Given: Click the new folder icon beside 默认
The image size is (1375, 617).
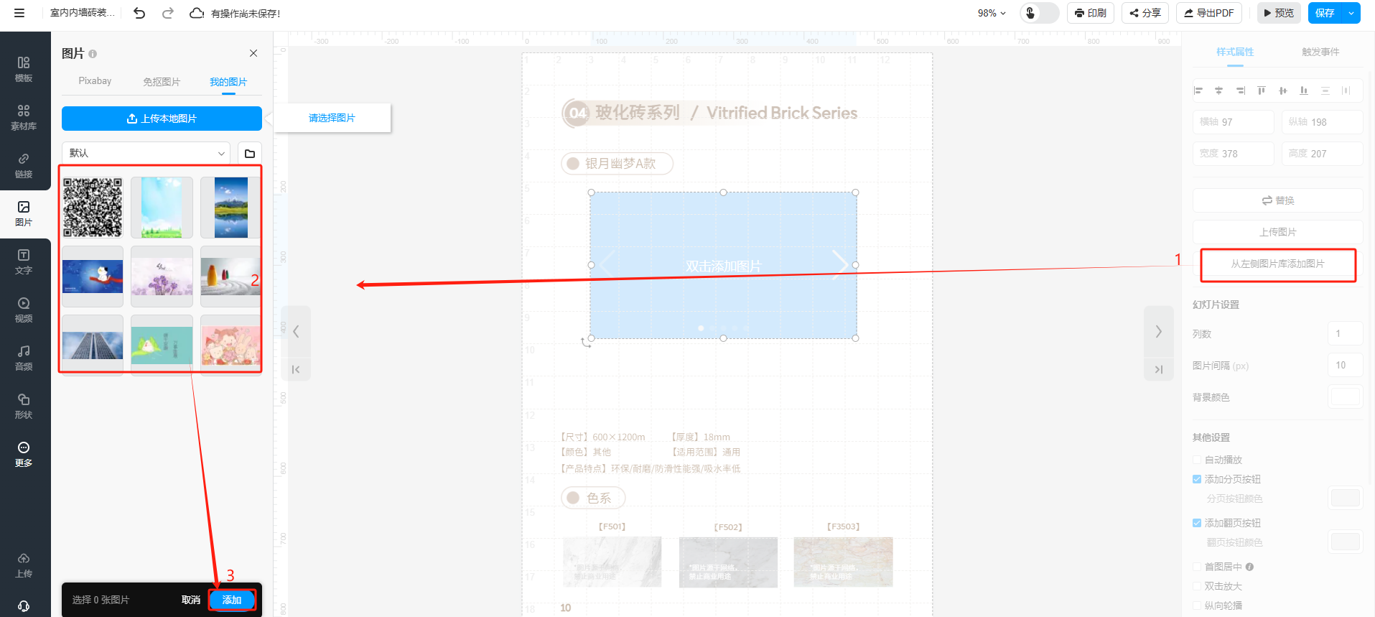Looking at the screenshot, I should point(250,153).
